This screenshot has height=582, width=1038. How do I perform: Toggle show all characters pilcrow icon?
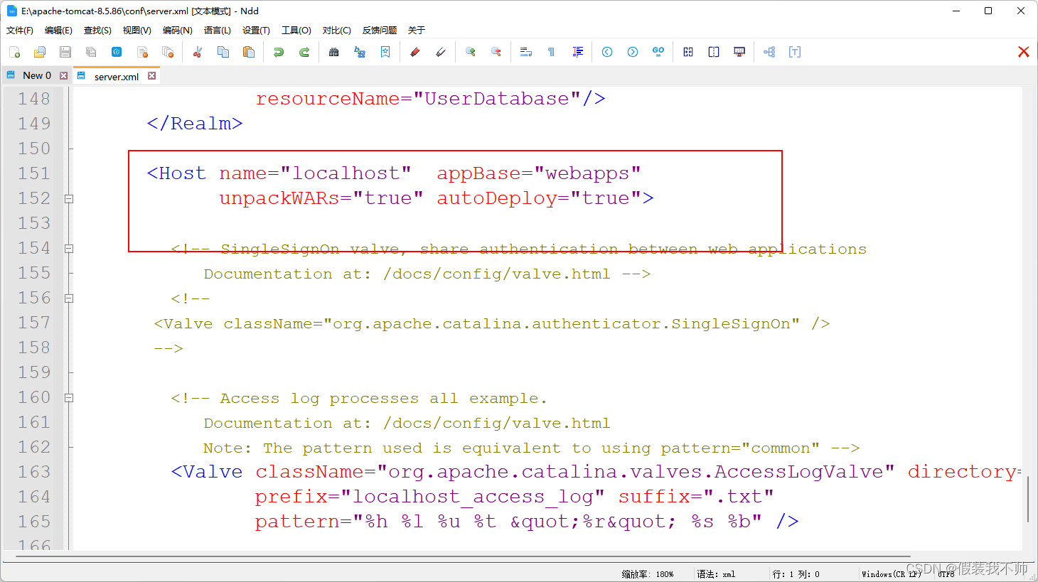[x=552, y=52]
